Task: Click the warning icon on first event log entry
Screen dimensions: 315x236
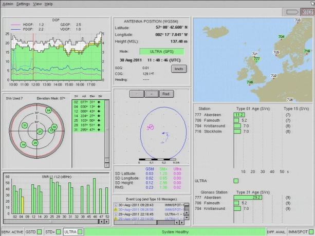Action: coord(116,204)
